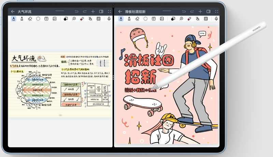Screen dimensions: 273x157
Task: Pick the eraser tool in 大气环流 toolbar
Action: [x=30, y=19]
